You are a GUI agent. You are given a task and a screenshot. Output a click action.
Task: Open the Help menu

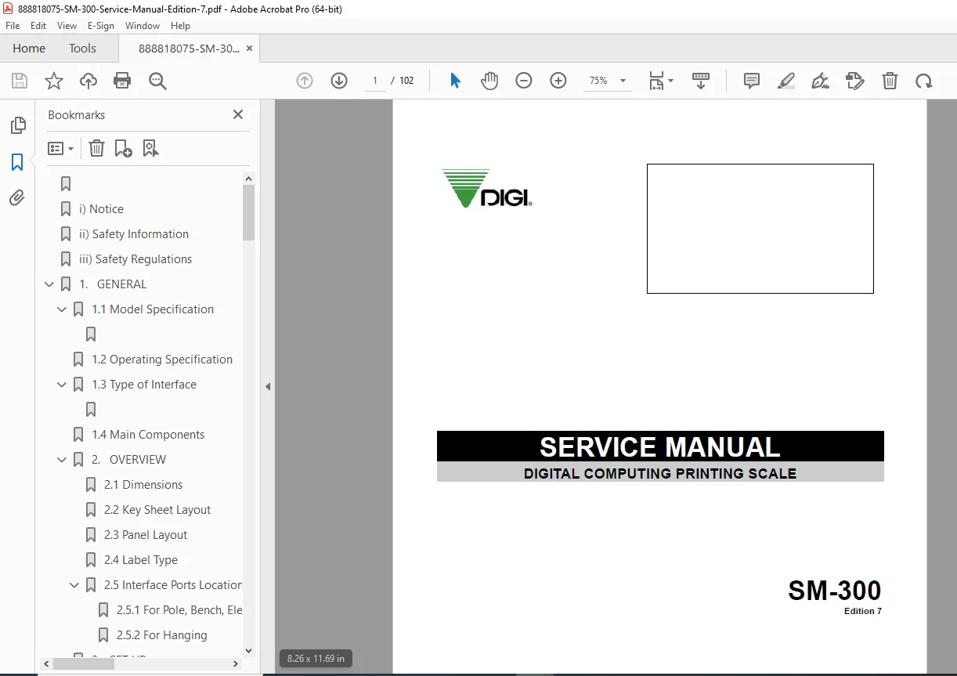(180, 26)
